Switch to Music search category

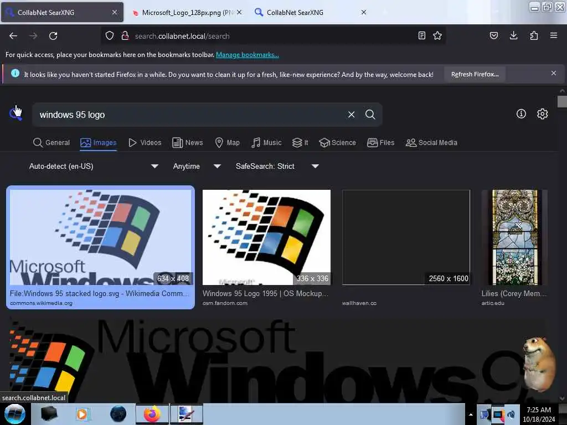click(266, 143)
